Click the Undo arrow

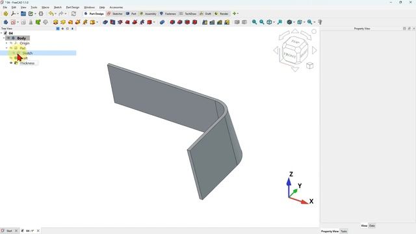[x=51, y=14]
